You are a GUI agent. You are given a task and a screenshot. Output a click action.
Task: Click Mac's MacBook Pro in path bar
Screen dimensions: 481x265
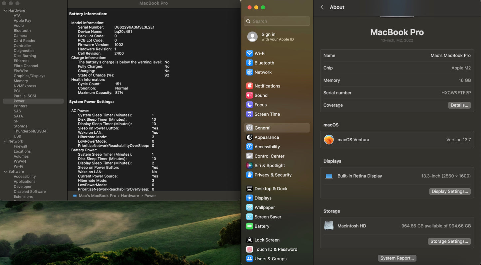(98, 196)
